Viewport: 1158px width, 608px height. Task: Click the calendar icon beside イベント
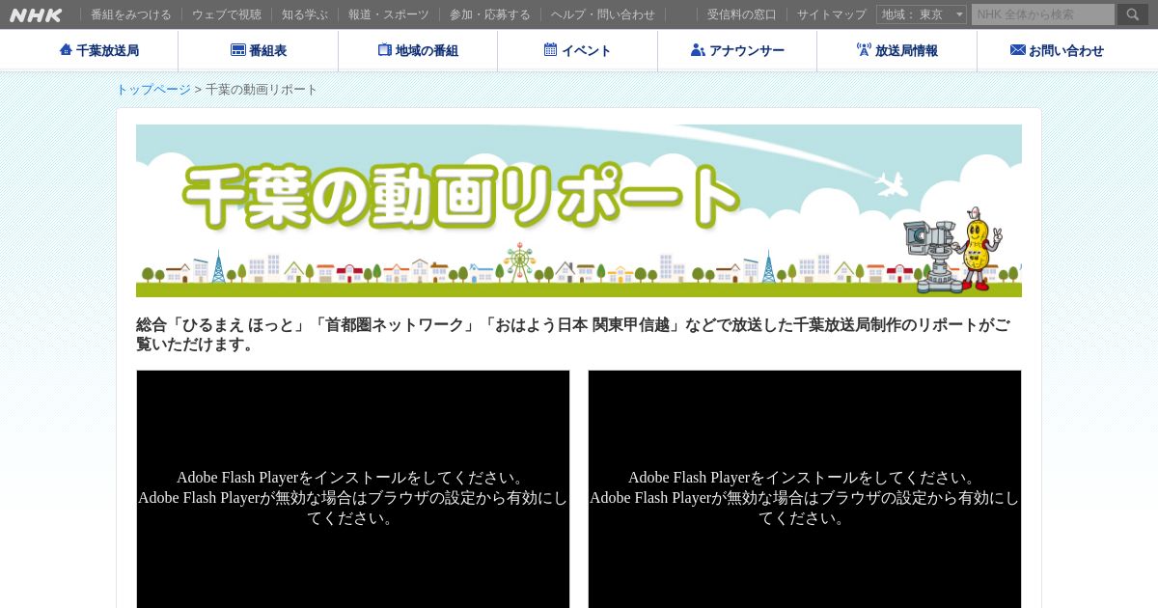[550, 50]
